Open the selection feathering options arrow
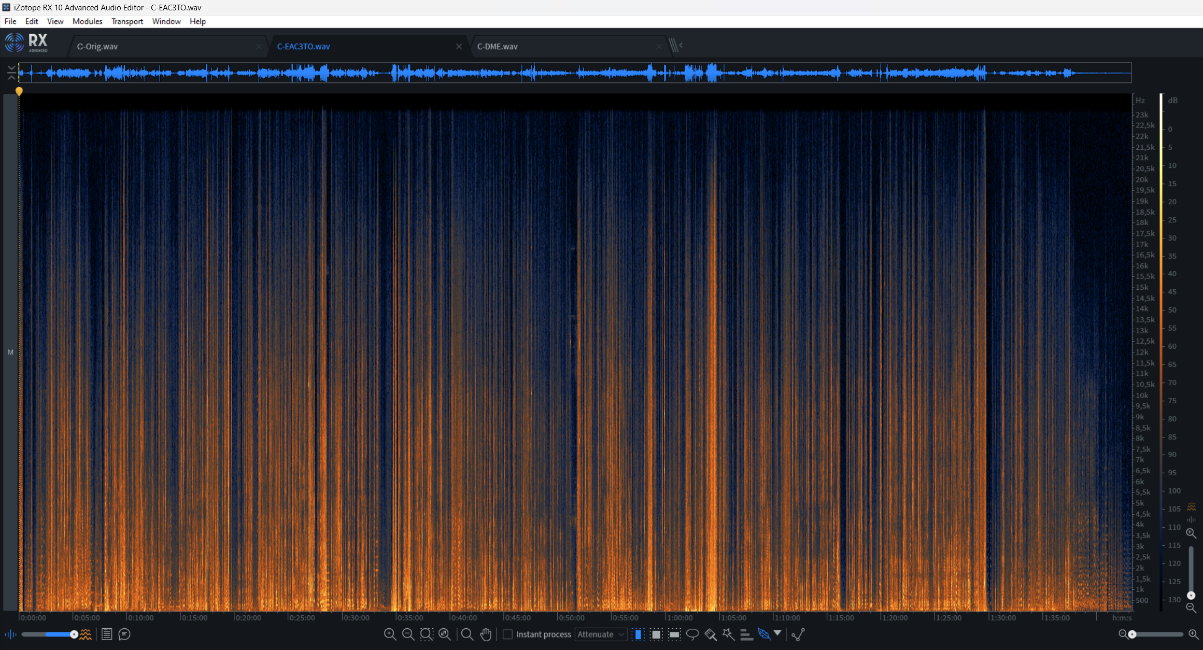Viewport: 1203px width, 650px height. point(777,633)
